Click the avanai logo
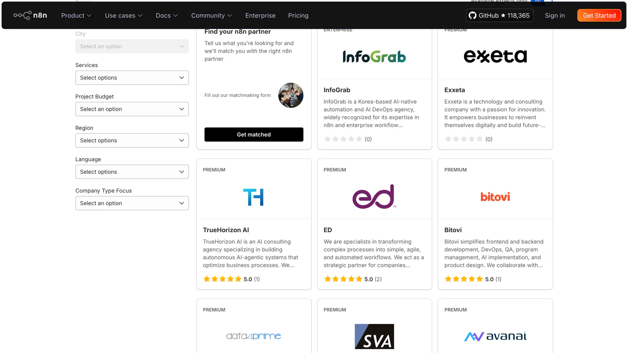The width and height of the screenshot is (628, 353). 495,336
